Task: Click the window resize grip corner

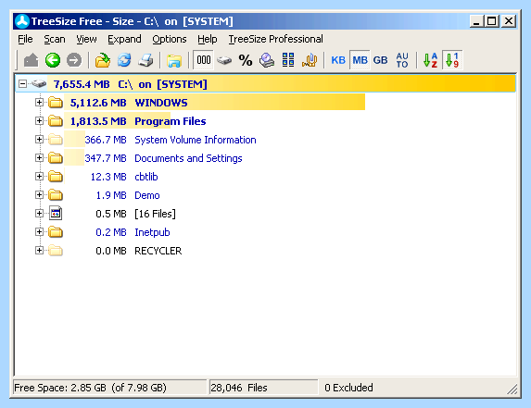Action: click(x=512, y=389)
